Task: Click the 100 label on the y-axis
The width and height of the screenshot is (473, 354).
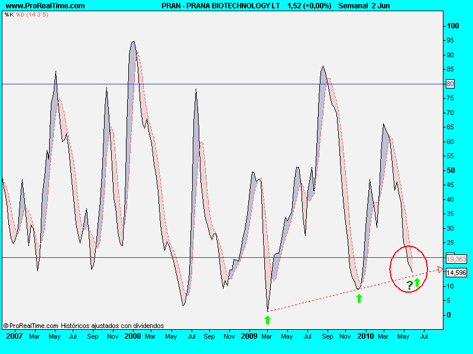Action: click(x=453, y=26)
